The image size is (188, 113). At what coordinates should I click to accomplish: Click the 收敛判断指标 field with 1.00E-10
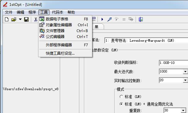coord(173,63)
